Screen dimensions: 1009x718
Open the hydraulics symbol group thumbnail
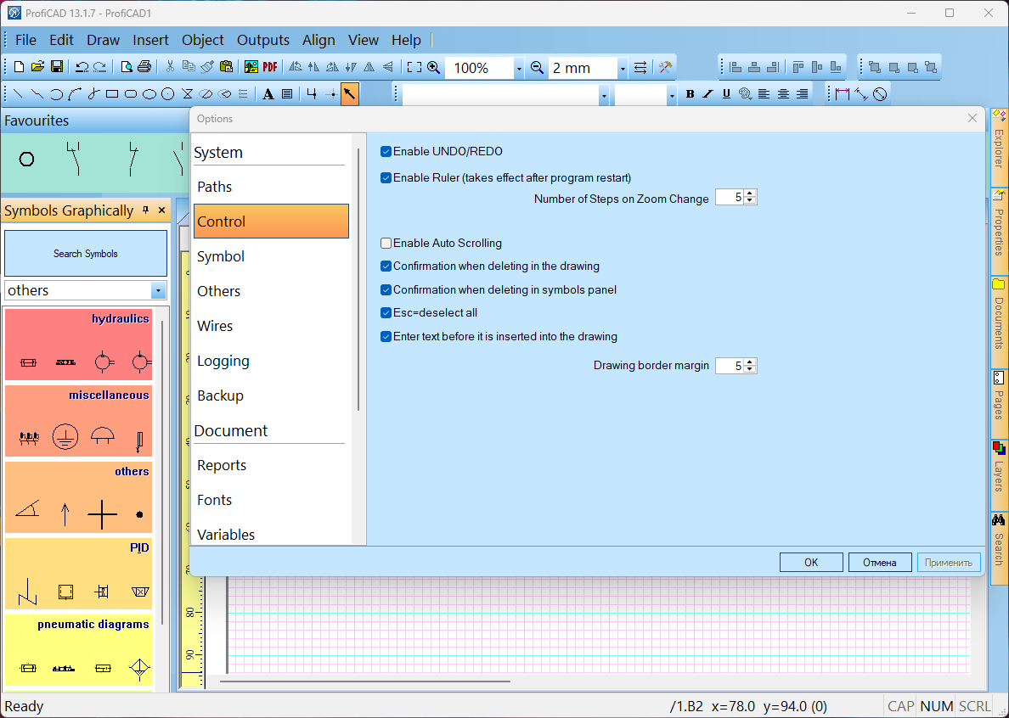point(78,344)
